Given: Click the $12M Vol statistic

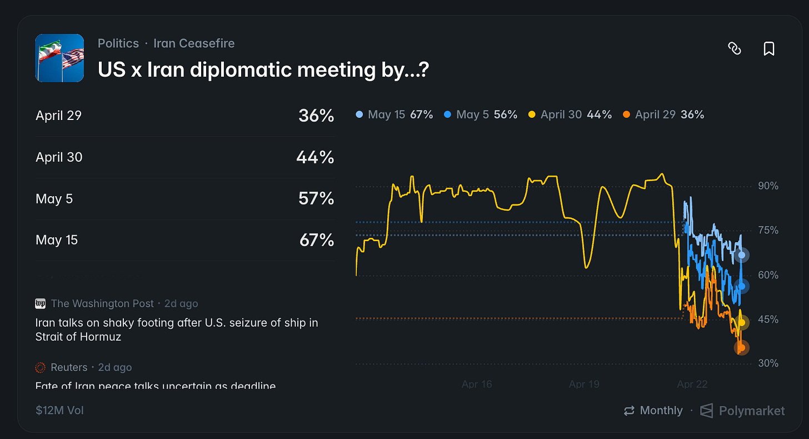Looking at the screenshot, I should pyautogui.click(x=59, y=411).
